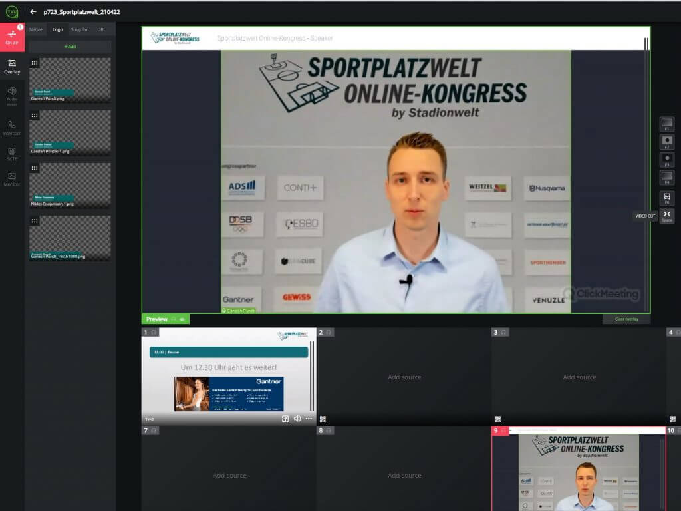
Task: Click the audio level meter on source 1
Action: 312,377
